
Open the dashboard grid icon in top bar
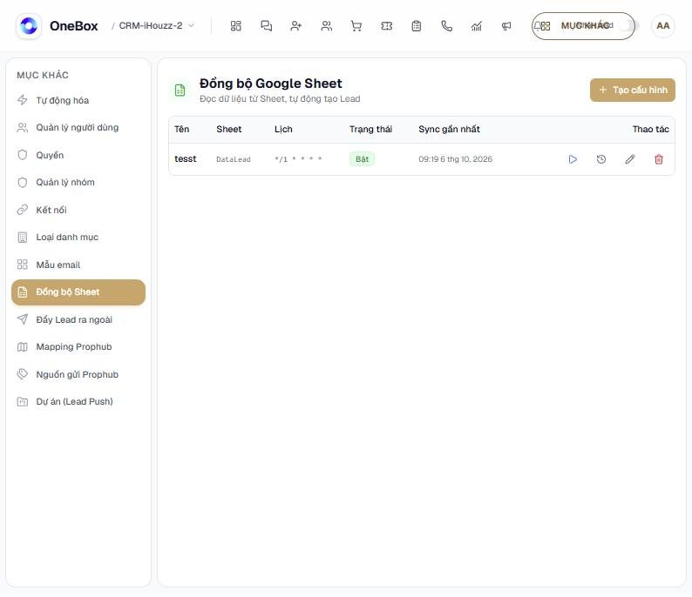pyautogui.click(x=235, y=26)
